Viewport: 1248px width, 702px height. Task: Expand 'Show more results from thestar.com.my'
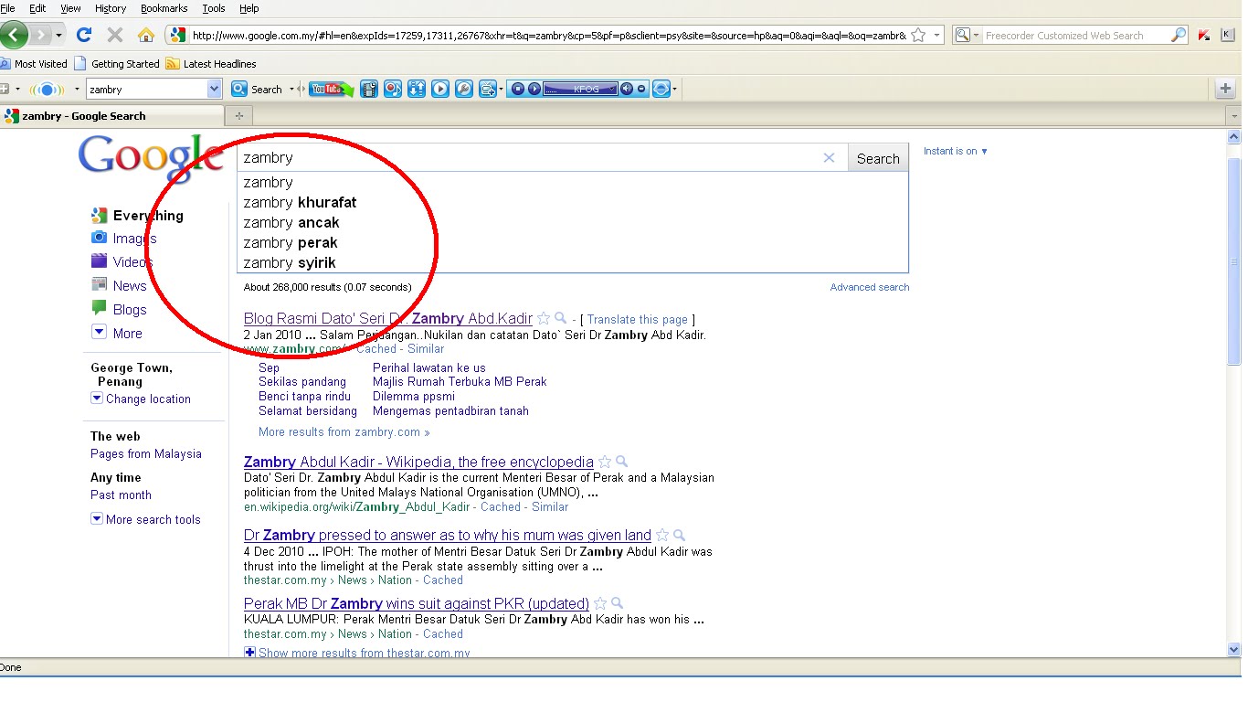pos(357,653)
